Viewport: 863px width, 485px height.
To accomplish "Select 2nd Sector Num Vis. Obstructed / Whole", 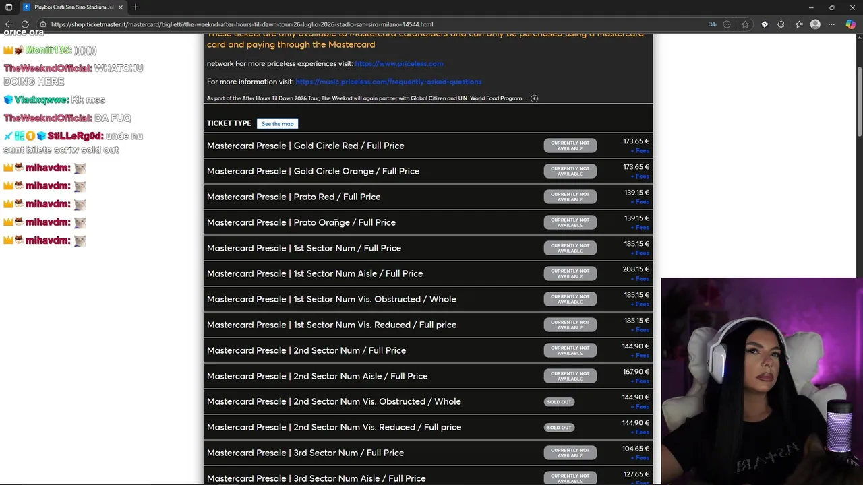I will point(334,401).
